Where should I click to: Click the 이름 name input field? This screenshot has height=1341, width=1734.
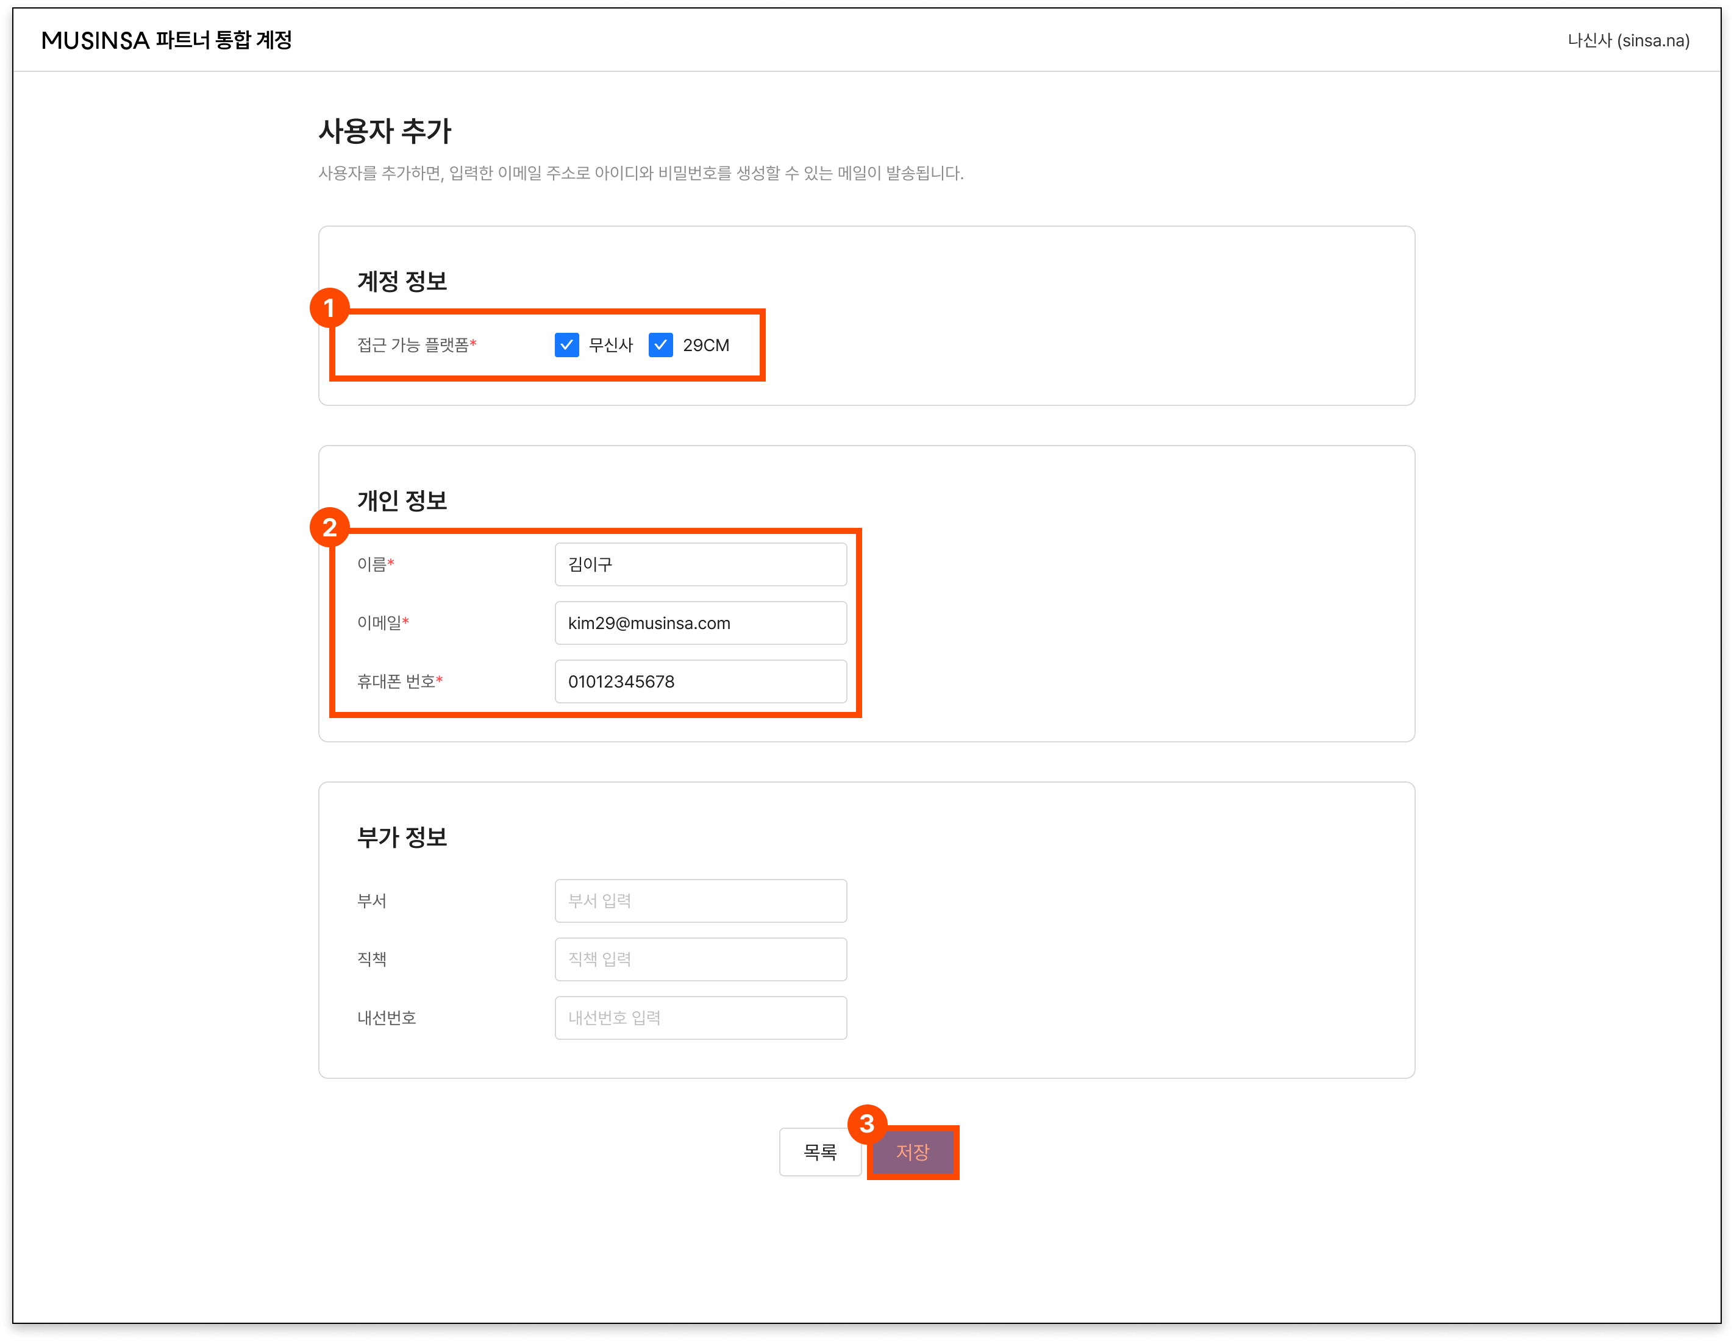[701, 564]
